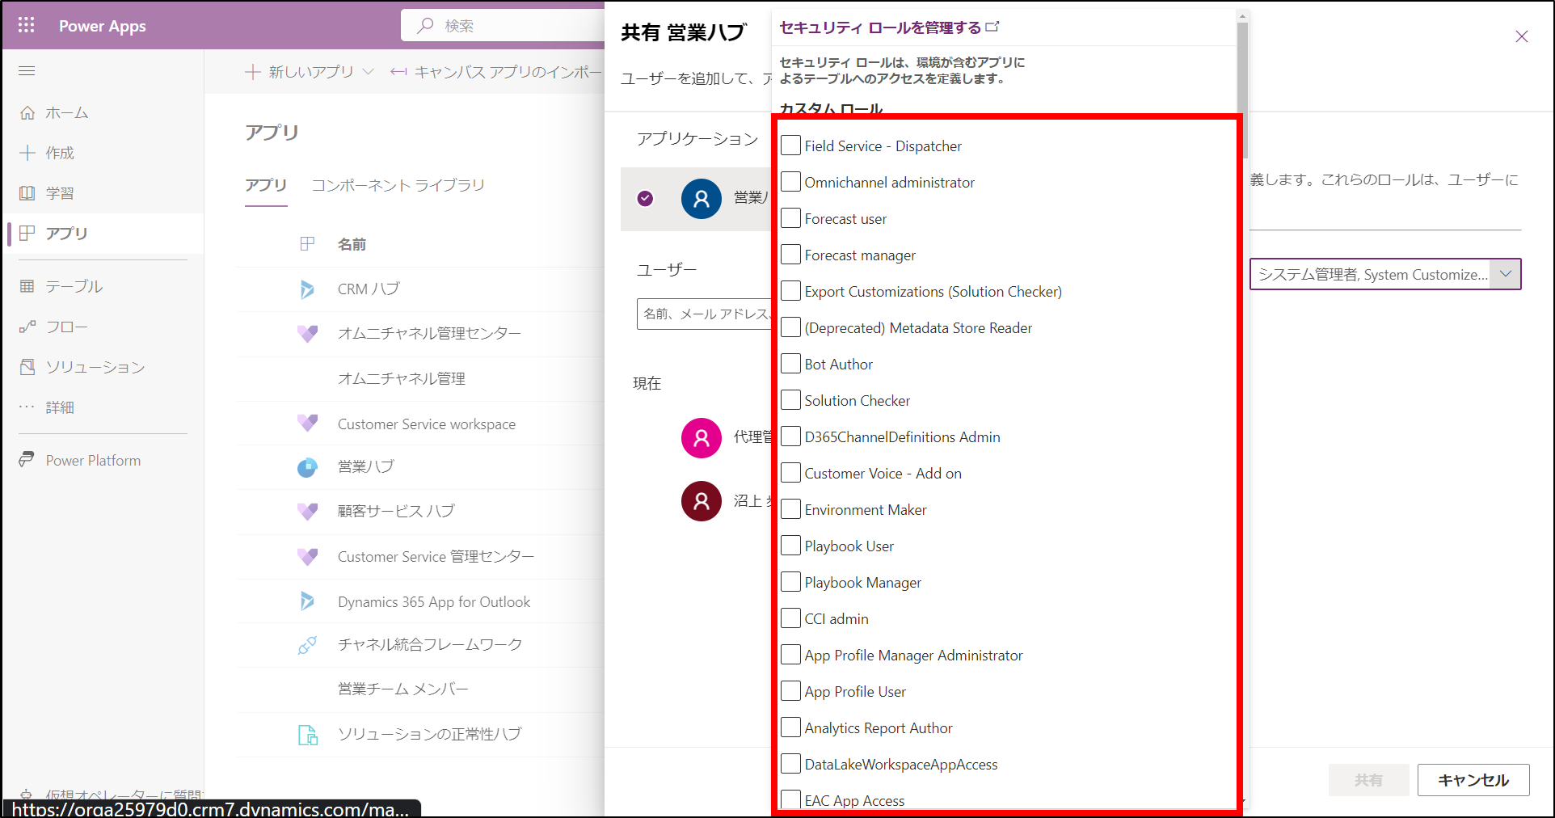Click the role list vertical scrollbar thumb
The height and width of the screenshot is (818, 1555).
(1242, 89)
